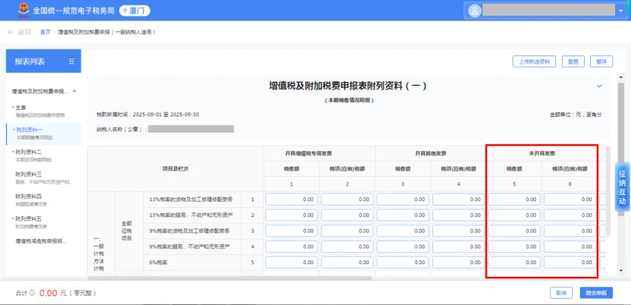The image size is (631, 305).
Task: Go to 首页 via breadcrumb link
Action: tap(45, 32)
